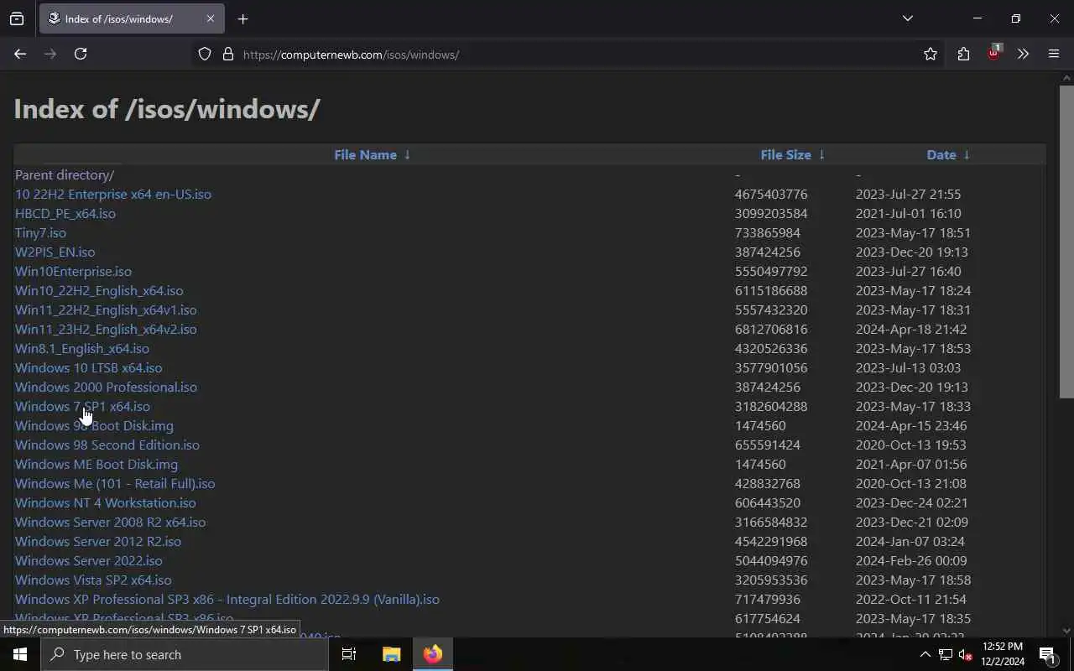This screenshot has width=1074, height=671.
Task: Download Windows Me (101 - Retail Full).iso
Action: pyautogui.click(x=115, y=483)
